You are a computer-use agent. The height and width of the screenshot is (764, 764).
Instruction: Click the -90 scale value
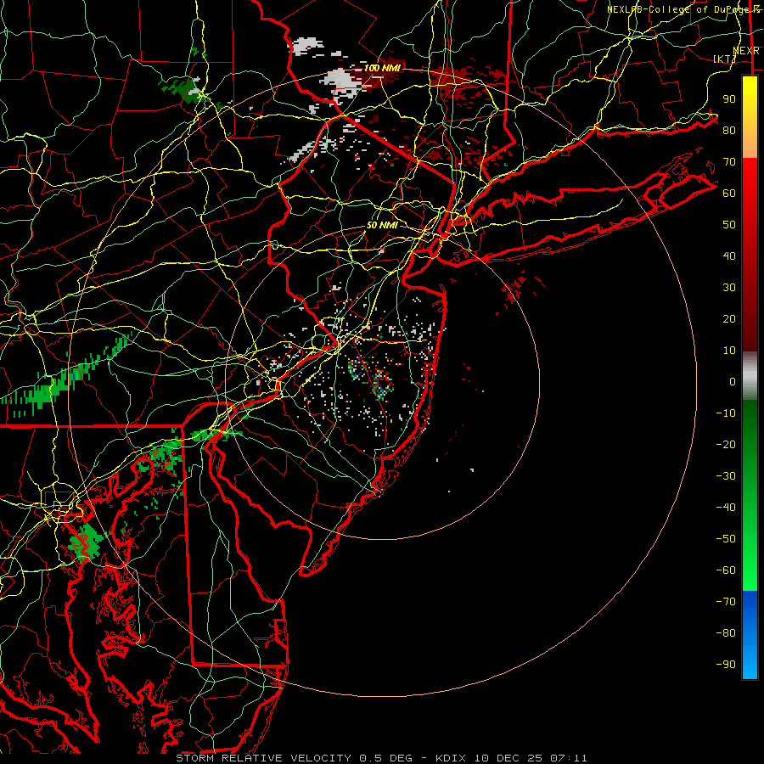[726, 664]
